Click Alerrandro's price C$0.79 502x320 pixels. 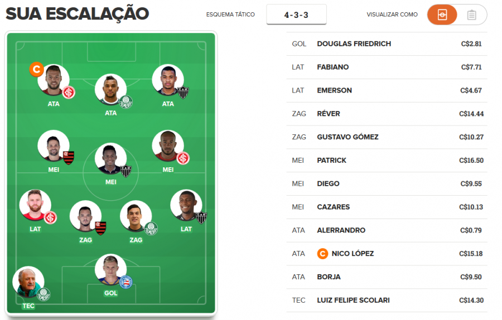pyautogui.click(x=471, y=230)
